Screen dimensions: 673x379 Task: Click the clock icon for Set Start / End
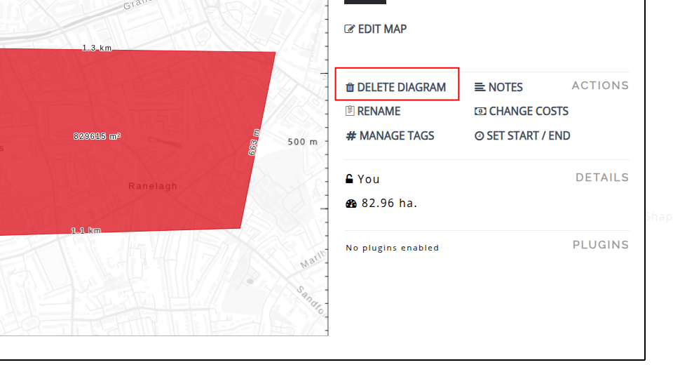point(480,136)
